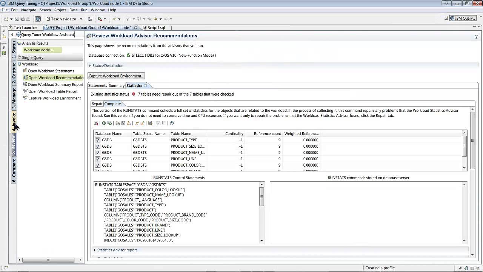Screen dimensions: 483x272
Task: Click the Capture Workload Environment tree icon
Action: coord(25,98)
